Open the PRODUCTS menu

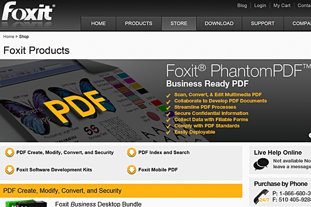(x=138, y=23)
